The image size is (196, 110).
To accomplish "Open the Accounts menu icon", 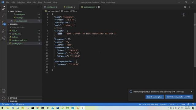I will click(3, 91).
